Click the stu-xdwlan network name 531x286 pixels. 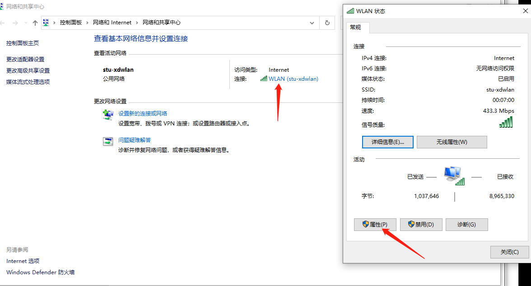(118, 70)
